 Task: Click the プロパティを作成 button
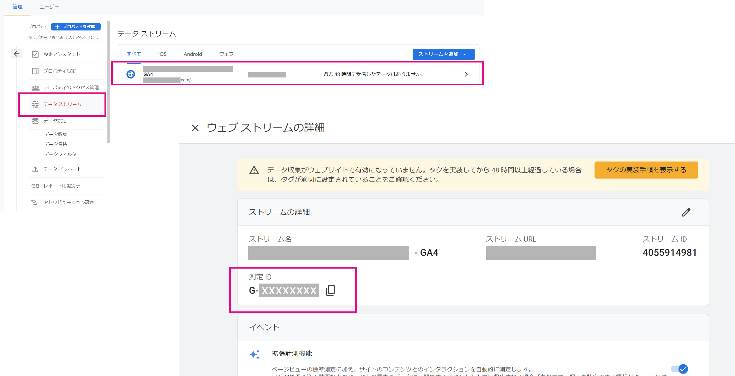(76, 27)
